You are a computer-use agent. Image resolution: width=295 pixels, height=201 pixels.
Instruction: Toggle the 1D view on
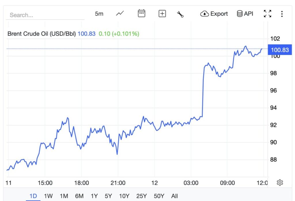click(34, 196)
